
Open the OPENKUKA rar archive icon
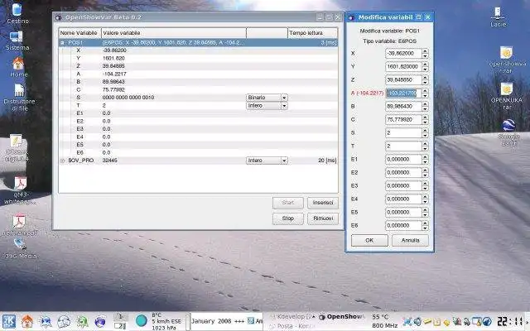coord(506,96)
